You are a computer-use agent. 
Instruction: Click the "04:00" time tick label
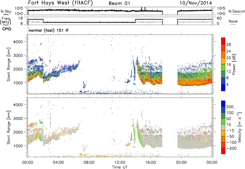[x=58, y=163]
